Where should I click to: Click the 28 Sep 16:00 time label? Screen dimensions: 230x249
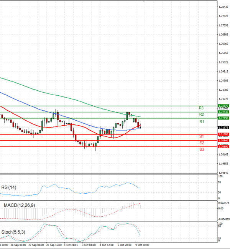pyautogui.click(x=54, y=245)
